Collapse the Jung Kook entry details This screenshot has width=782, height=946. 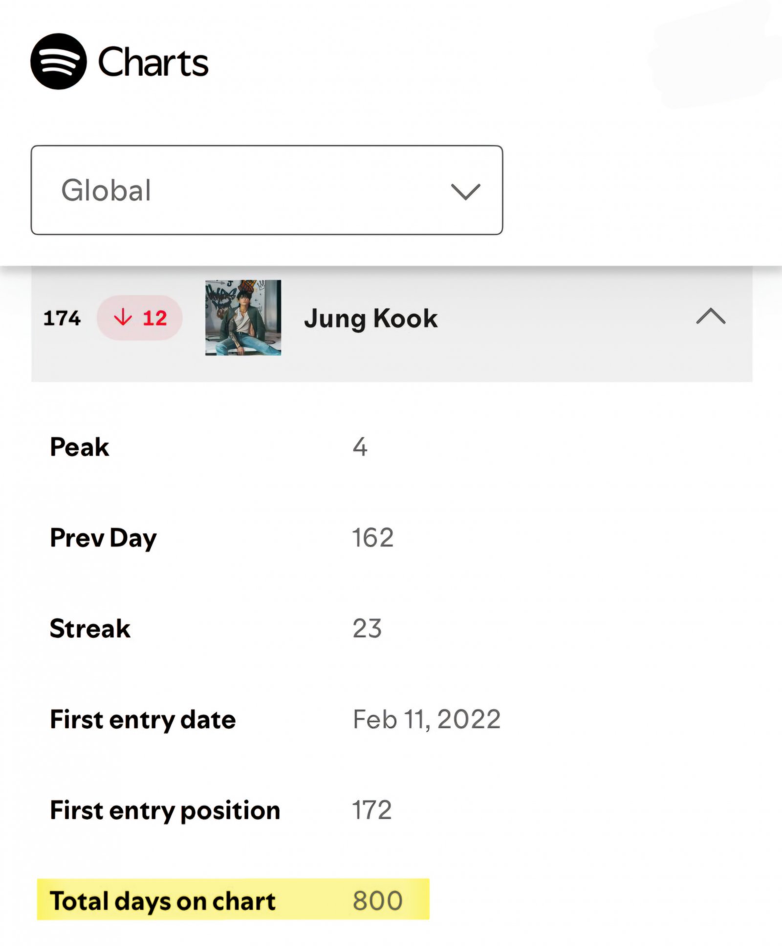pos(711,316)
